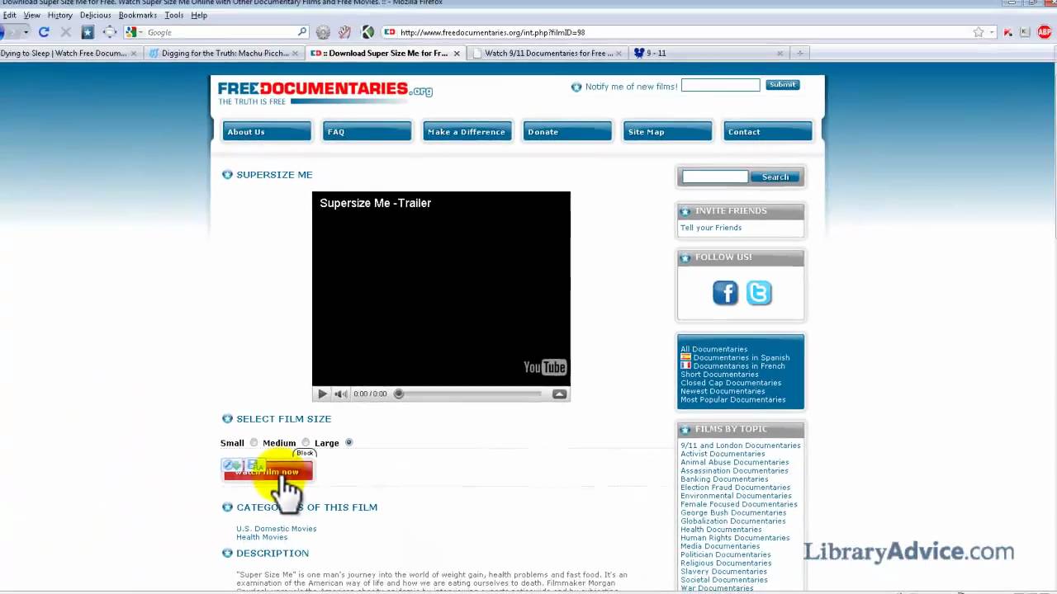The height and width of the screenshot is (594, 1057).
Task: Click the red hand toolbar icon
Action: (345, 32)
